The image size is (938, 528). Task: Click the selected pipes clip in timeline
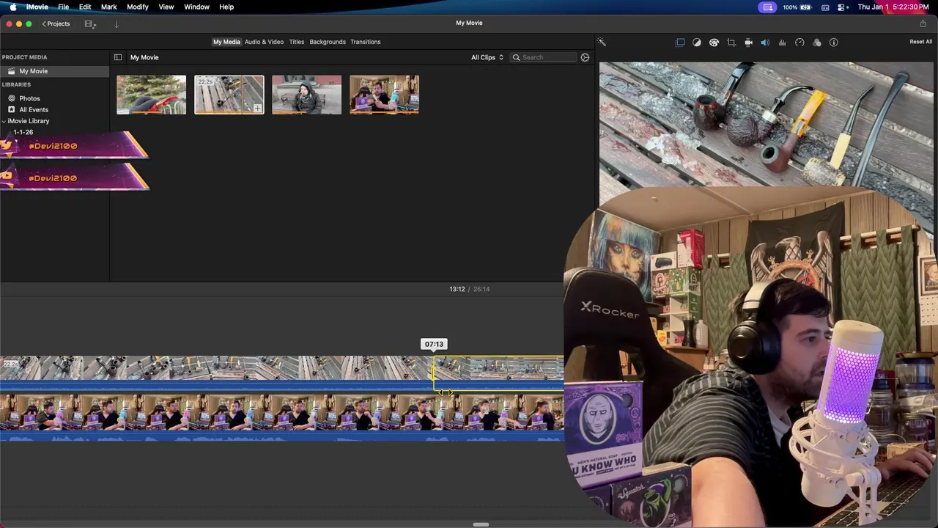[498, 373]
